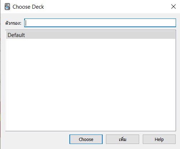The width and height of the screenshot is (180, 149).
Task: Highlight the Default row
Action: pyautogui.click(x=91, y=35)
